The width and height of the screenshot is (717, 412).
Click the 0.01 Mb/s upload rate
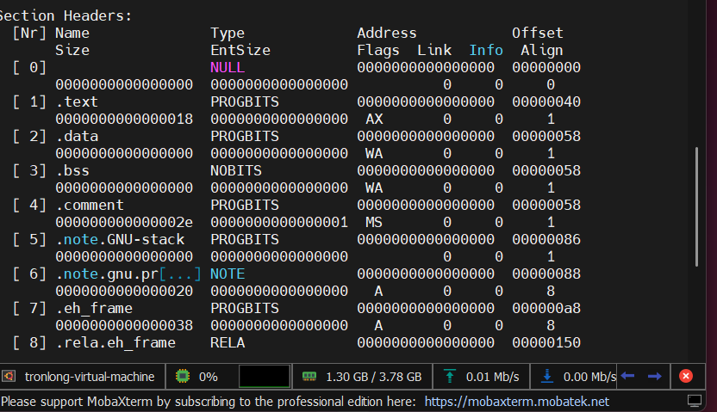tap(492, 377)
